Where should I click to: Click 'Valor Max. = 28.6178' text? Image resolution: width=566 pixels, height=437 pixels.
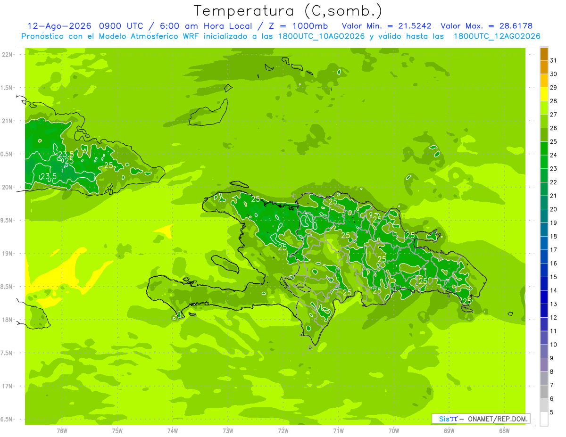tap(486, 26)
